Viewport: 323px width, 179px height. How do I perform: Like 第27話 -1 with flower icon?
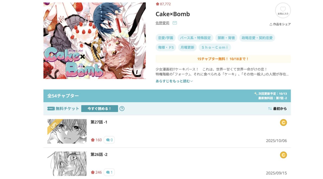(93, 140)
